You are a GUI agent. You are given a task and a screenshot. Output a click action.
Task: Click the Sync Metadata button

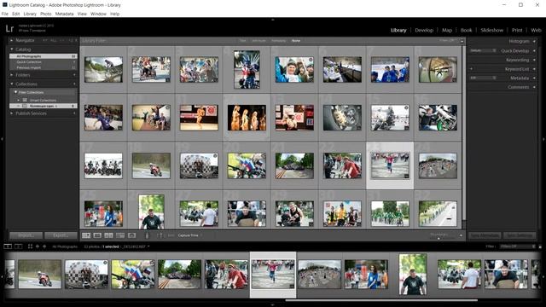point(485,235)
